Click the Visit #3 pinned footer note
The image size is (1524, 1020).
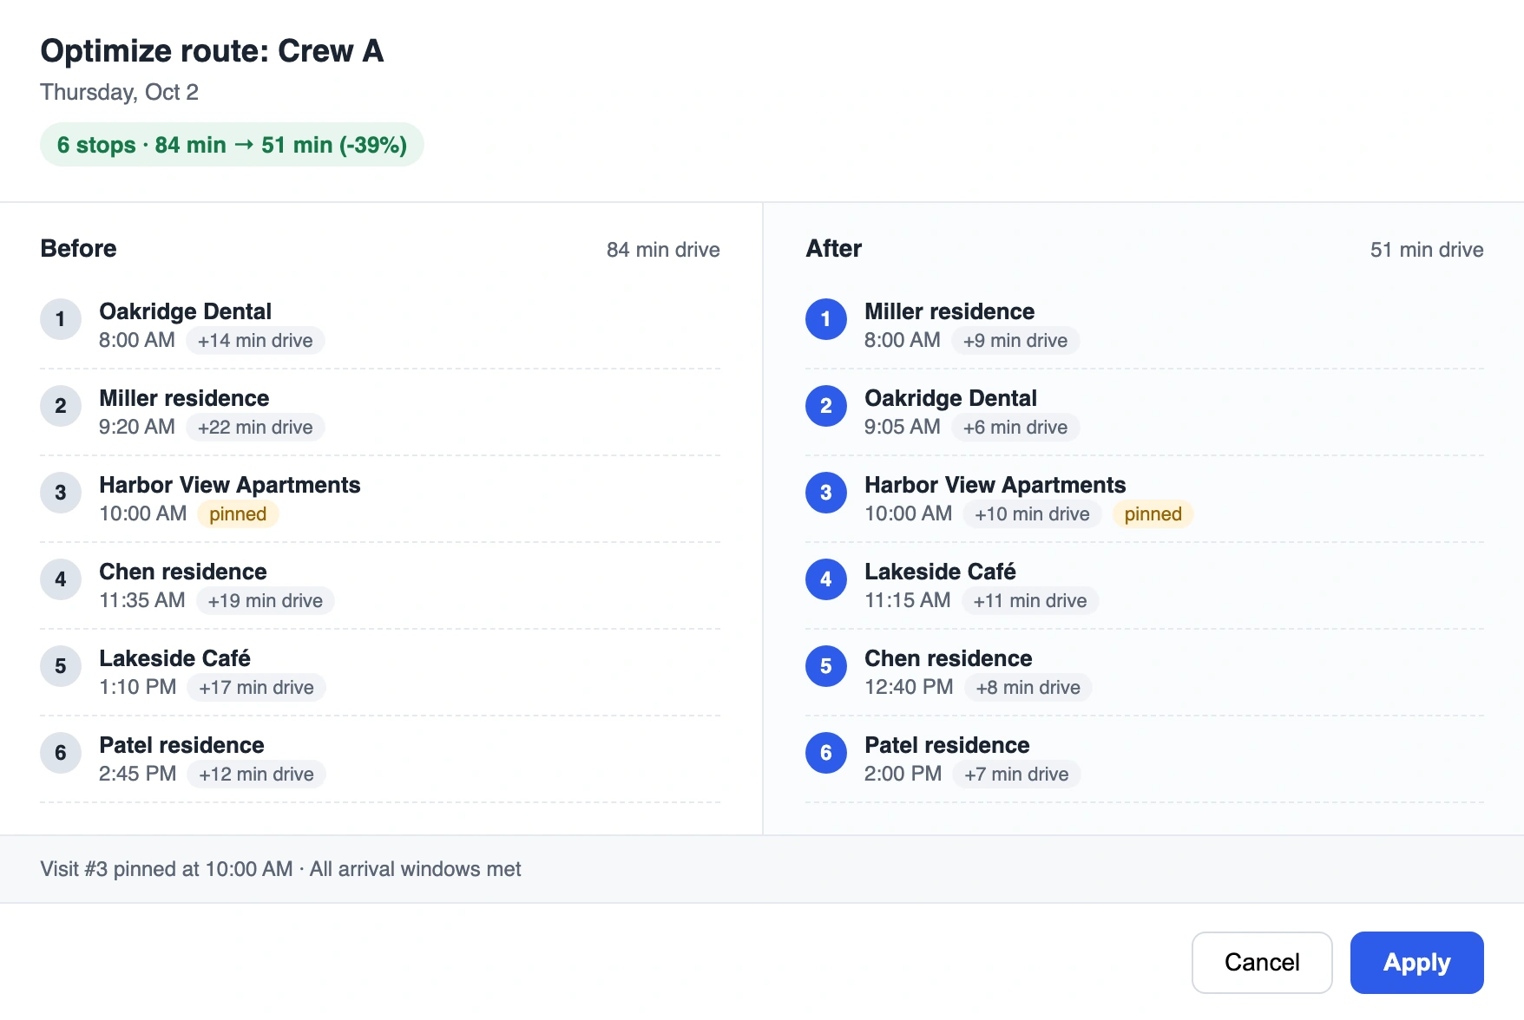coord(280,869)
